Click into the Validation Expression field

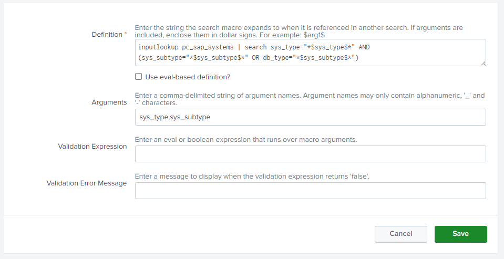(x=310, y=154)
